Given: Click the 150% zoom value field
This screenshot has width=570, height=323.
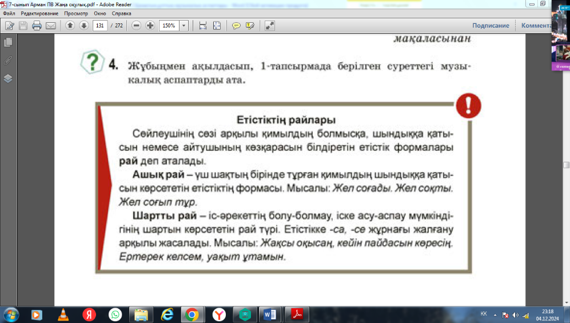Looking at the screenshot, I should coord(169,25).
